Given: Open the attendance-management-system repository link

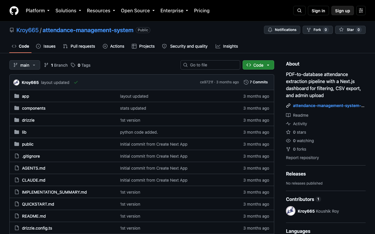Looking at the screenshot, I should coord(88,30).
